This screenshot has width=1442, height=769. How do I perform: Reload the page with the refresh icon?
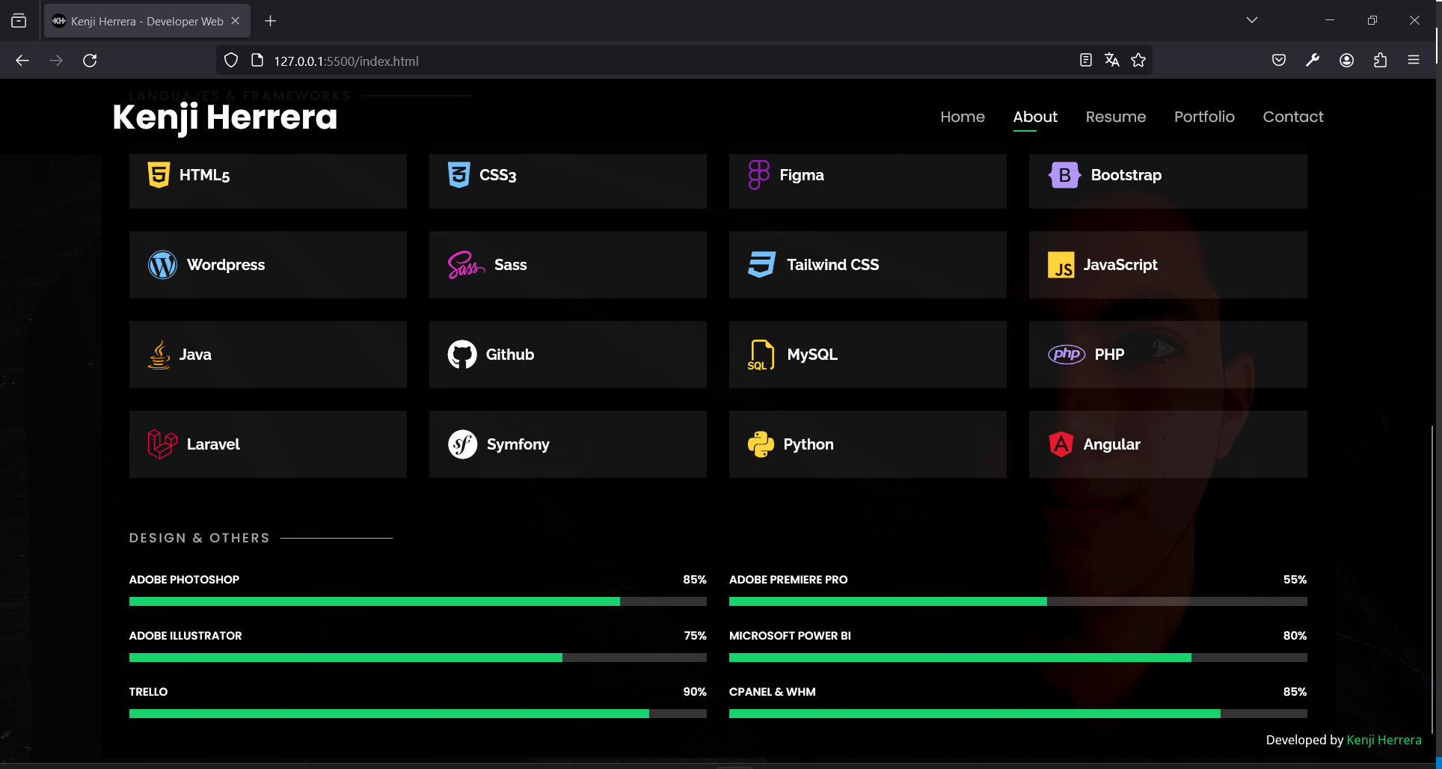coord(90,61)
